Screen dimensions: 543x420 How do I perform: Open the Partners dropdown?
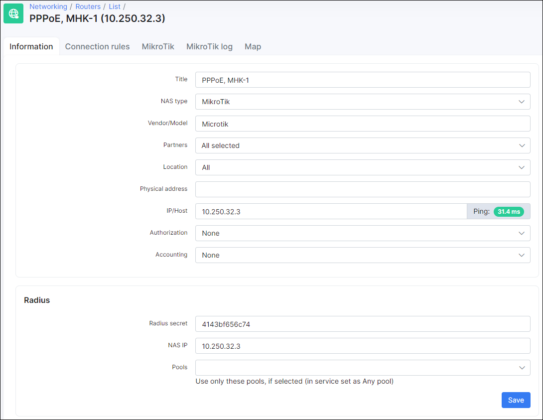363,145
